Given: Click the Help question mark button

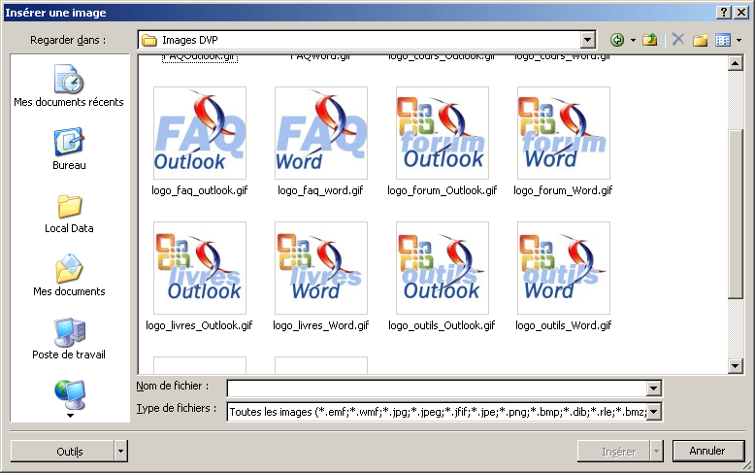Looking at the screenshot, I should (x=724, y=12).
